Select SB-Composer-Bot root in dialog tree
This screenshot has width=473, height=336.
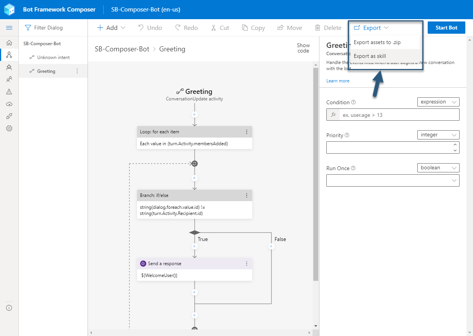(53, 44)
